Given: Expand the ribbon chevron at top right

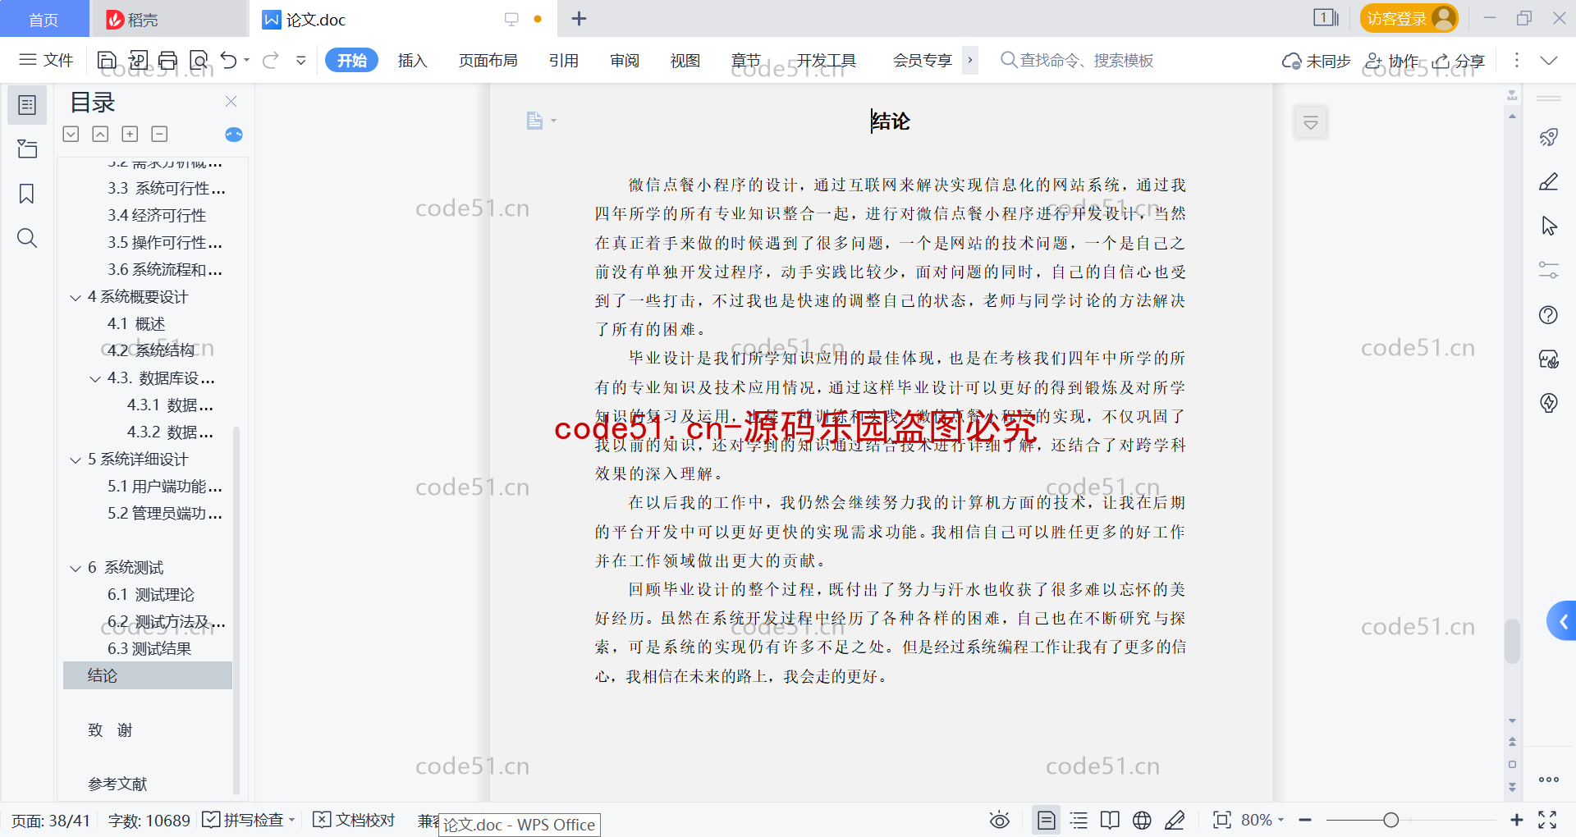Looking at the screenshot, I should (1549, 60).
